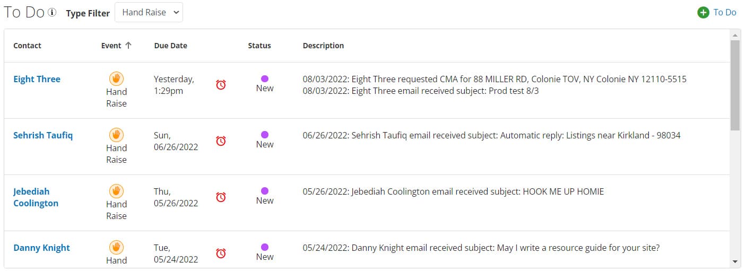Click the green plus To Do icon
746x271 pixels.
(703, 13)
